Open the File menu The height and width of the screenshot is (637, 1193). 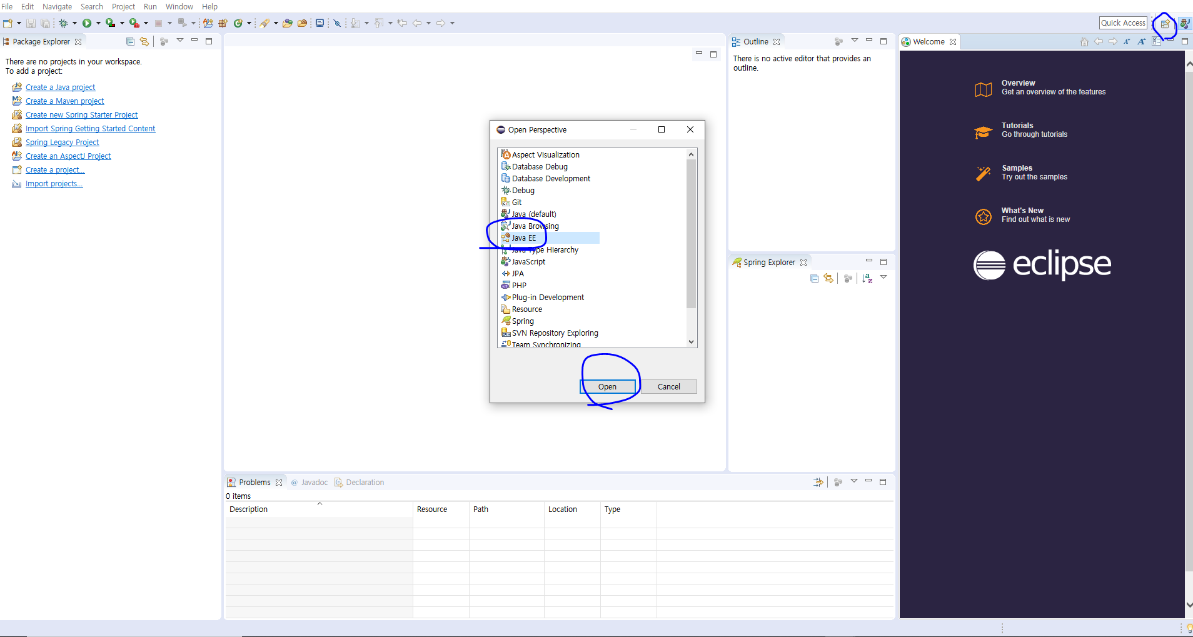7,6
